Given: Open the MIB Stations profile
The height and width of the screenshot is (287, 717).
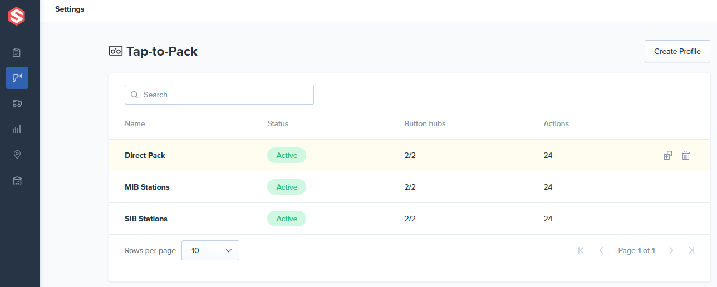Looking at the screenshot, I should 147,187.
